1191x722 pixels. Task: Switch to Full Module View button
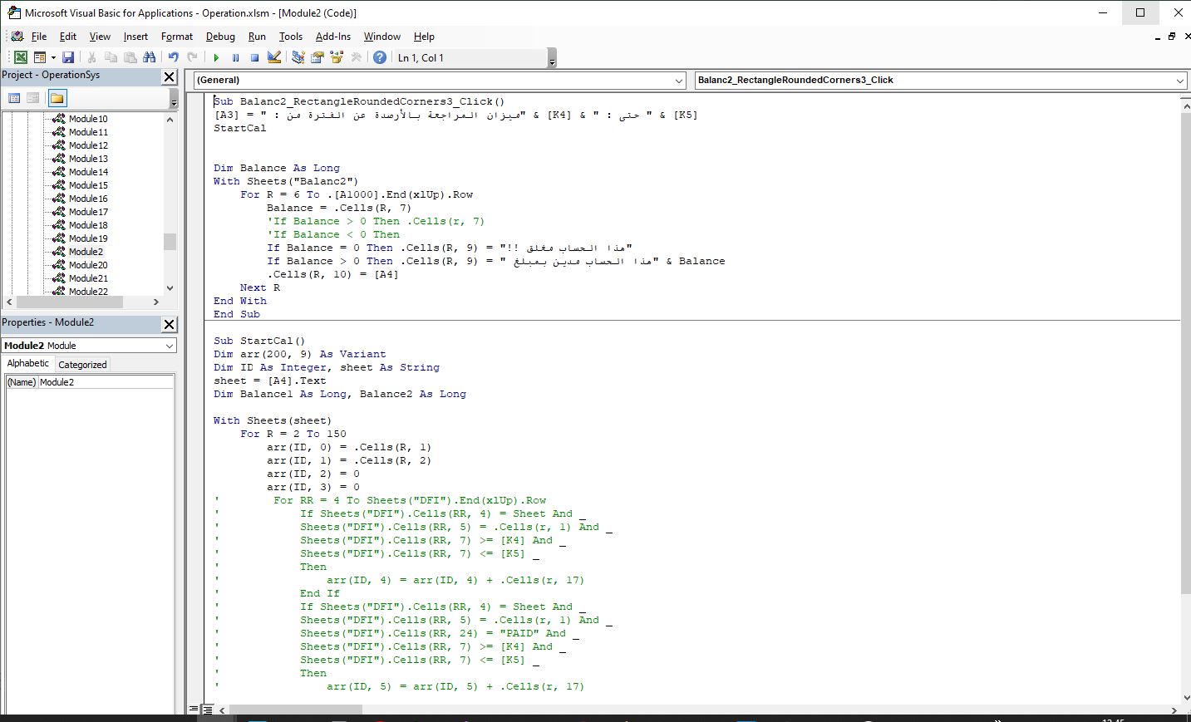[x=208, y=710]
